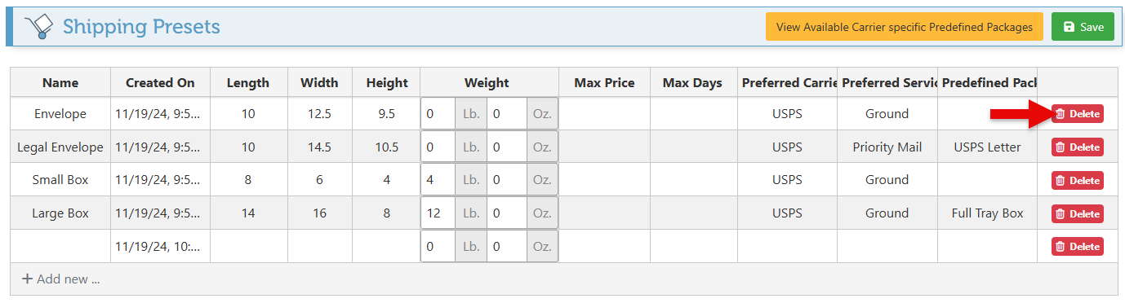Viewport: 1125px width, 303px height.
Task: Open the Large Box Full Tray Box package cell
Action: (x=987, y=213)
